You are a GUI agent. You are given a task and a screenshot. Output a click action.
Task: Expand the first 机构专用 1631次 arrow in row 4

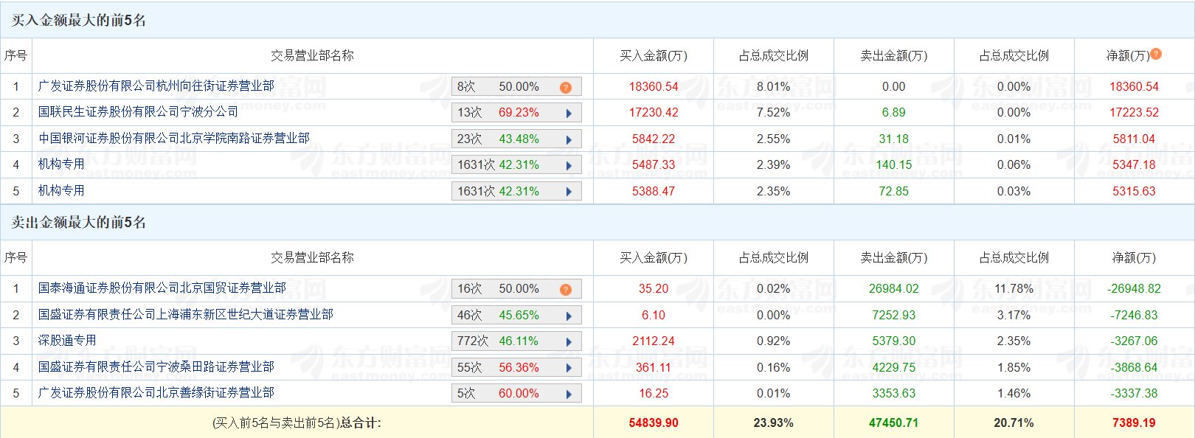(x=569, y=166)
